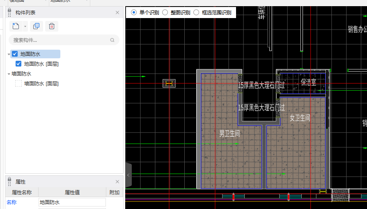Click the 女卫生间 room label
This screenshot has width=367, height=209.
click(300, 118)
